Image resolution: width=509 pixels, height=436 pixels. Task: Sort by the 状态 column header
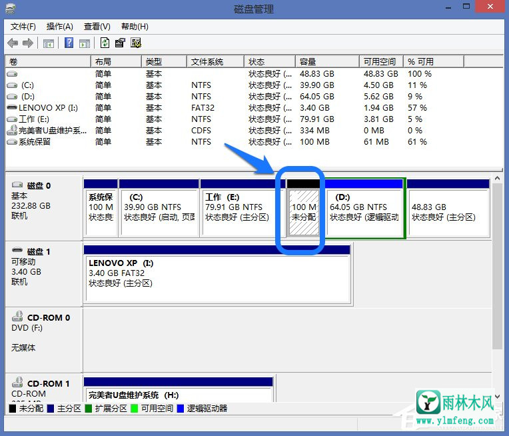tap(270, 62)
